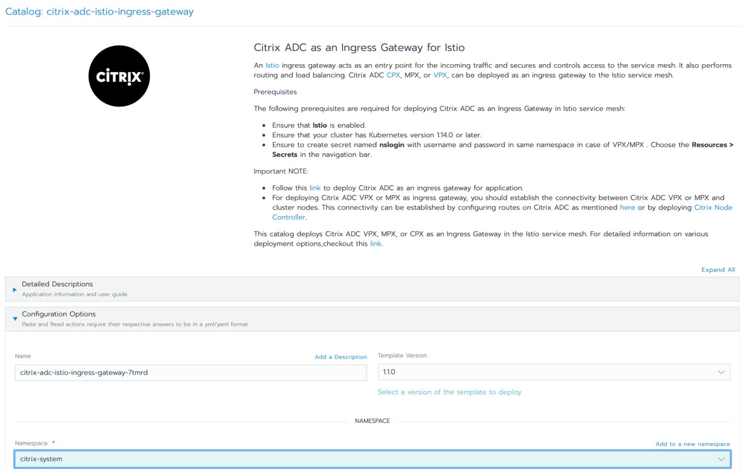The height and width of the screenshot is (469, 748).
Task: Collapse the Configuration Options section
Action: [x=59, y=314]
